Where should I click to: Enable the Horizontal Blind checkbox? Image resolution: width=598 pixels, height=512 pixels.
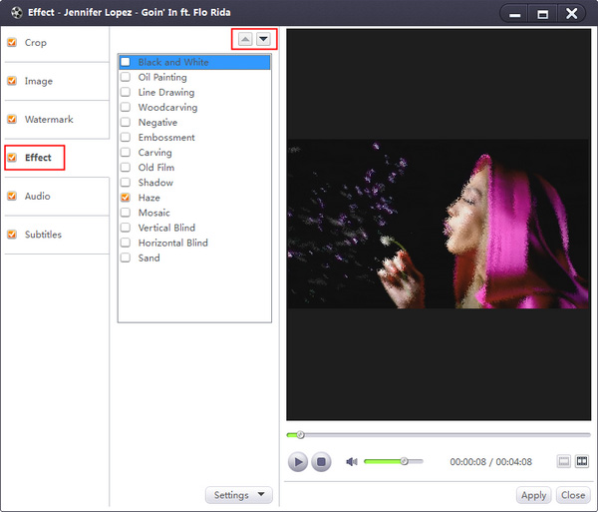coord(126,243)
